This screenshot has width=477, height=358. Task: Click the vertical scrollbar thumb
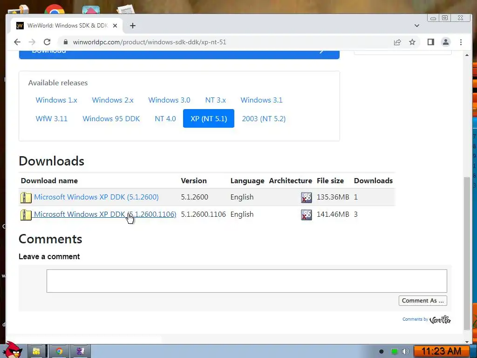click(x=467, y=253)
